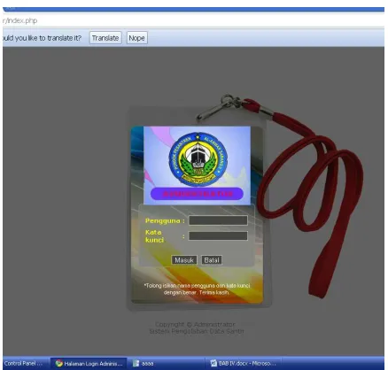388x370 pixels.
Task: Click the Batal cancel button
Action: coord(212,260)
